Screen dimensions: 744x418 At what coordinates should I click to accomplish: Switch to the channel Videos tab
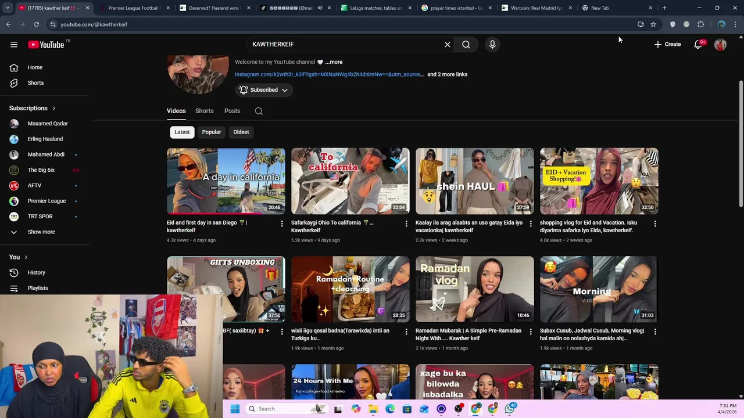176,111
